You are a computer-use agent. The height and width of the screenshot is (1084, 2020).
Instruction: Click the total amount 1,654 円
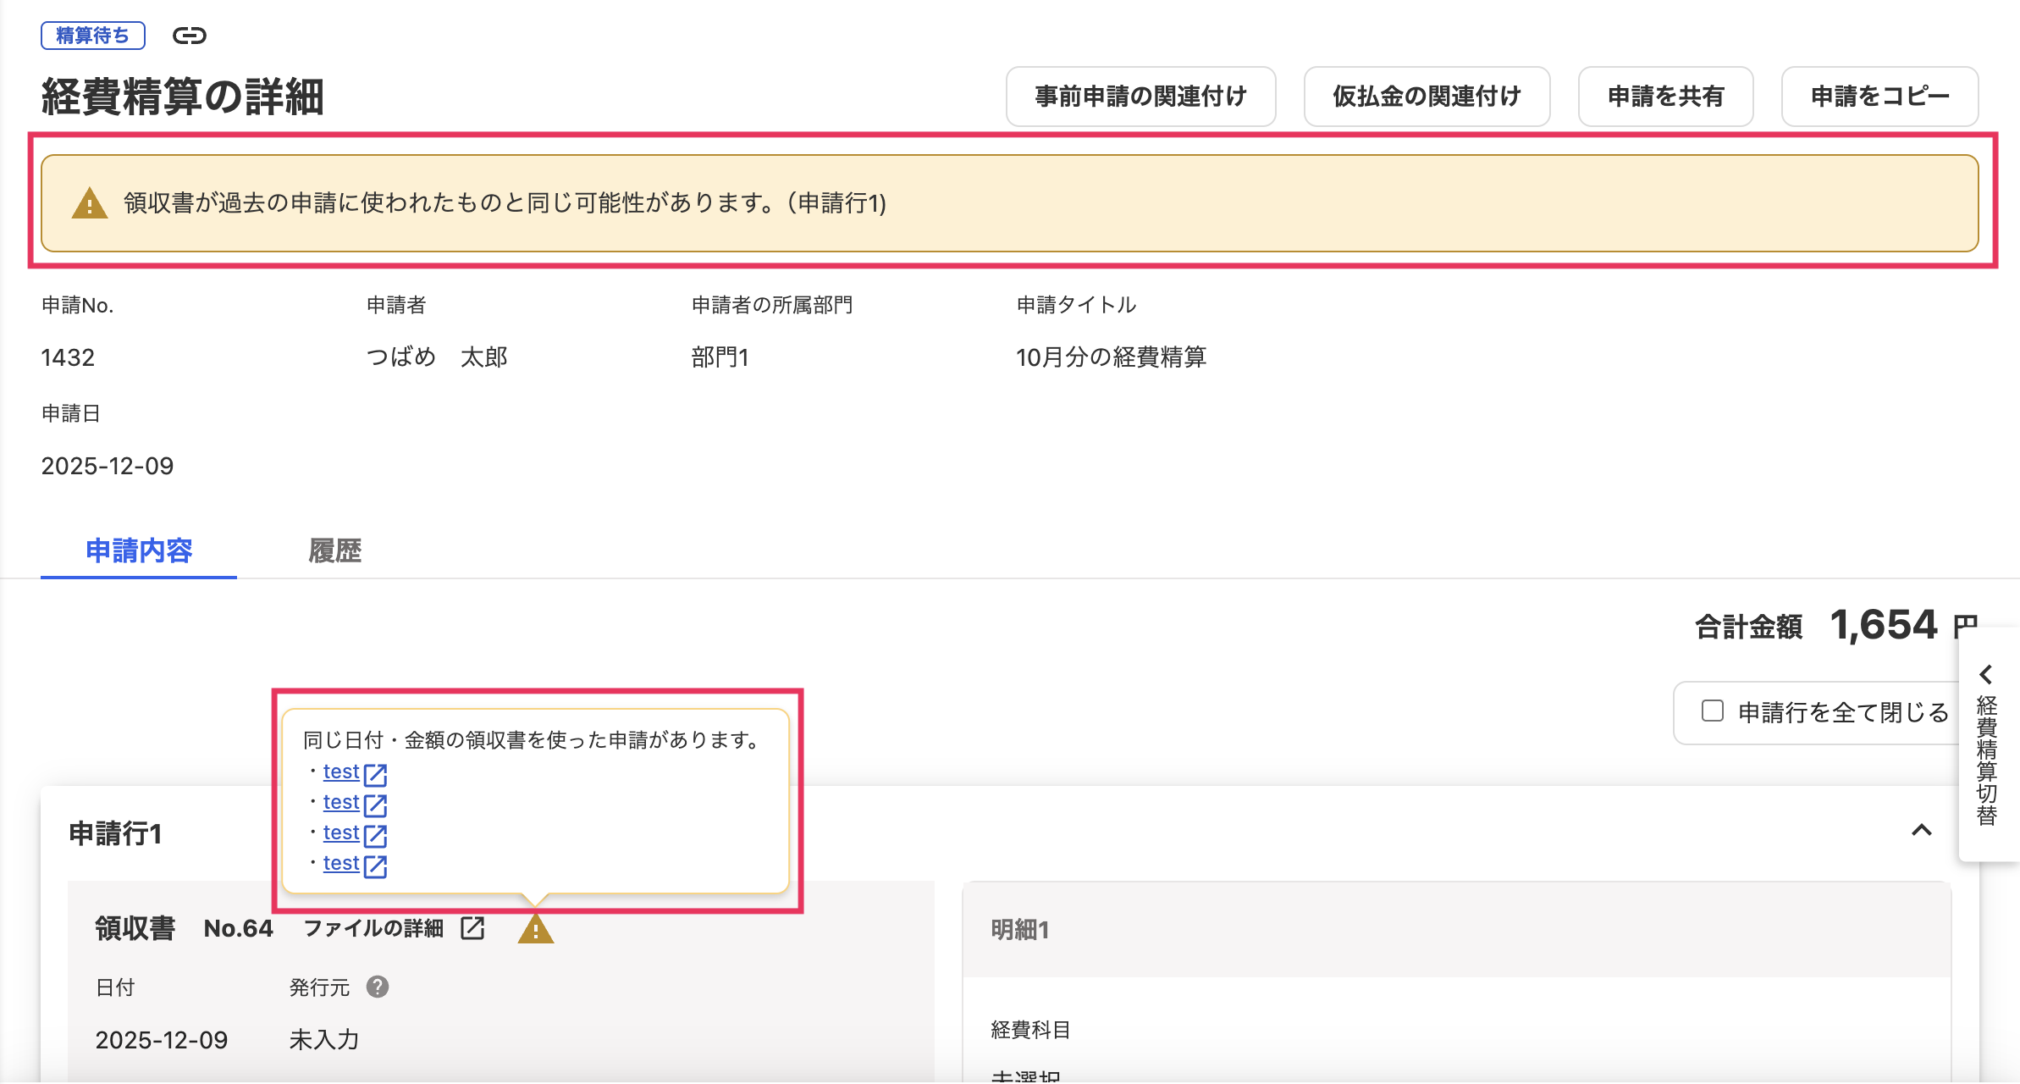(x=1904, y=625)
